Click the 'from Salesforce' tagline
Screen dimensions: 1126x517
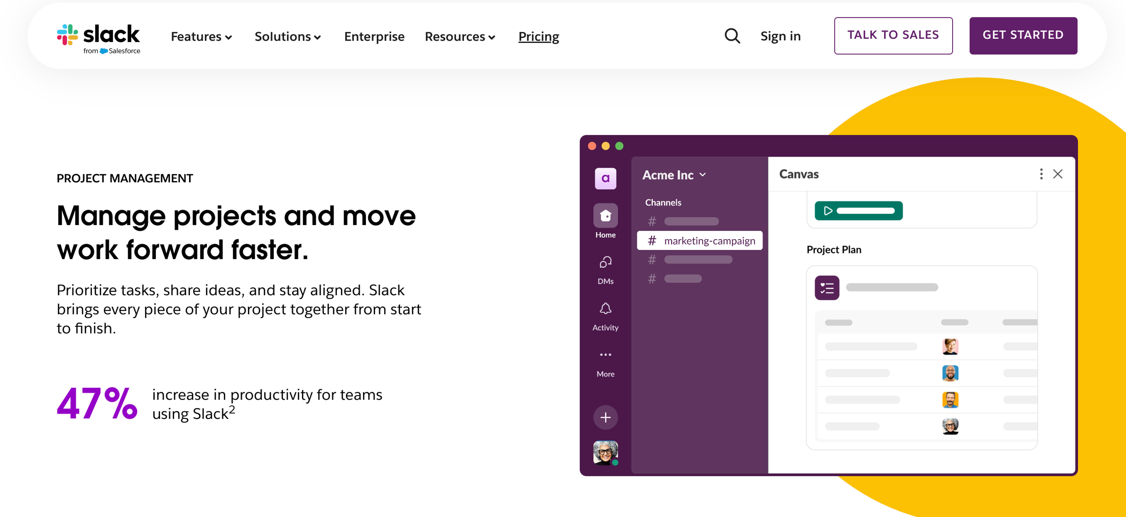click(112, 51)
